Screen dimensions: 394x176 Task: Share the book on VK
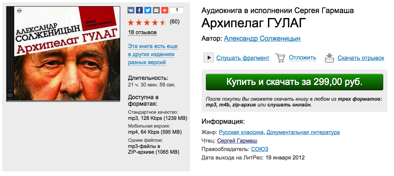click(x=131, y=10)
